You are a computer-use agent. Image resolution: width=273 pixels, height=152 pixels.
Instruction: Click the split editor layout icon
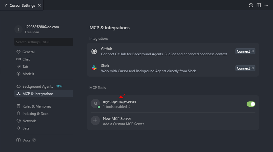259,5
